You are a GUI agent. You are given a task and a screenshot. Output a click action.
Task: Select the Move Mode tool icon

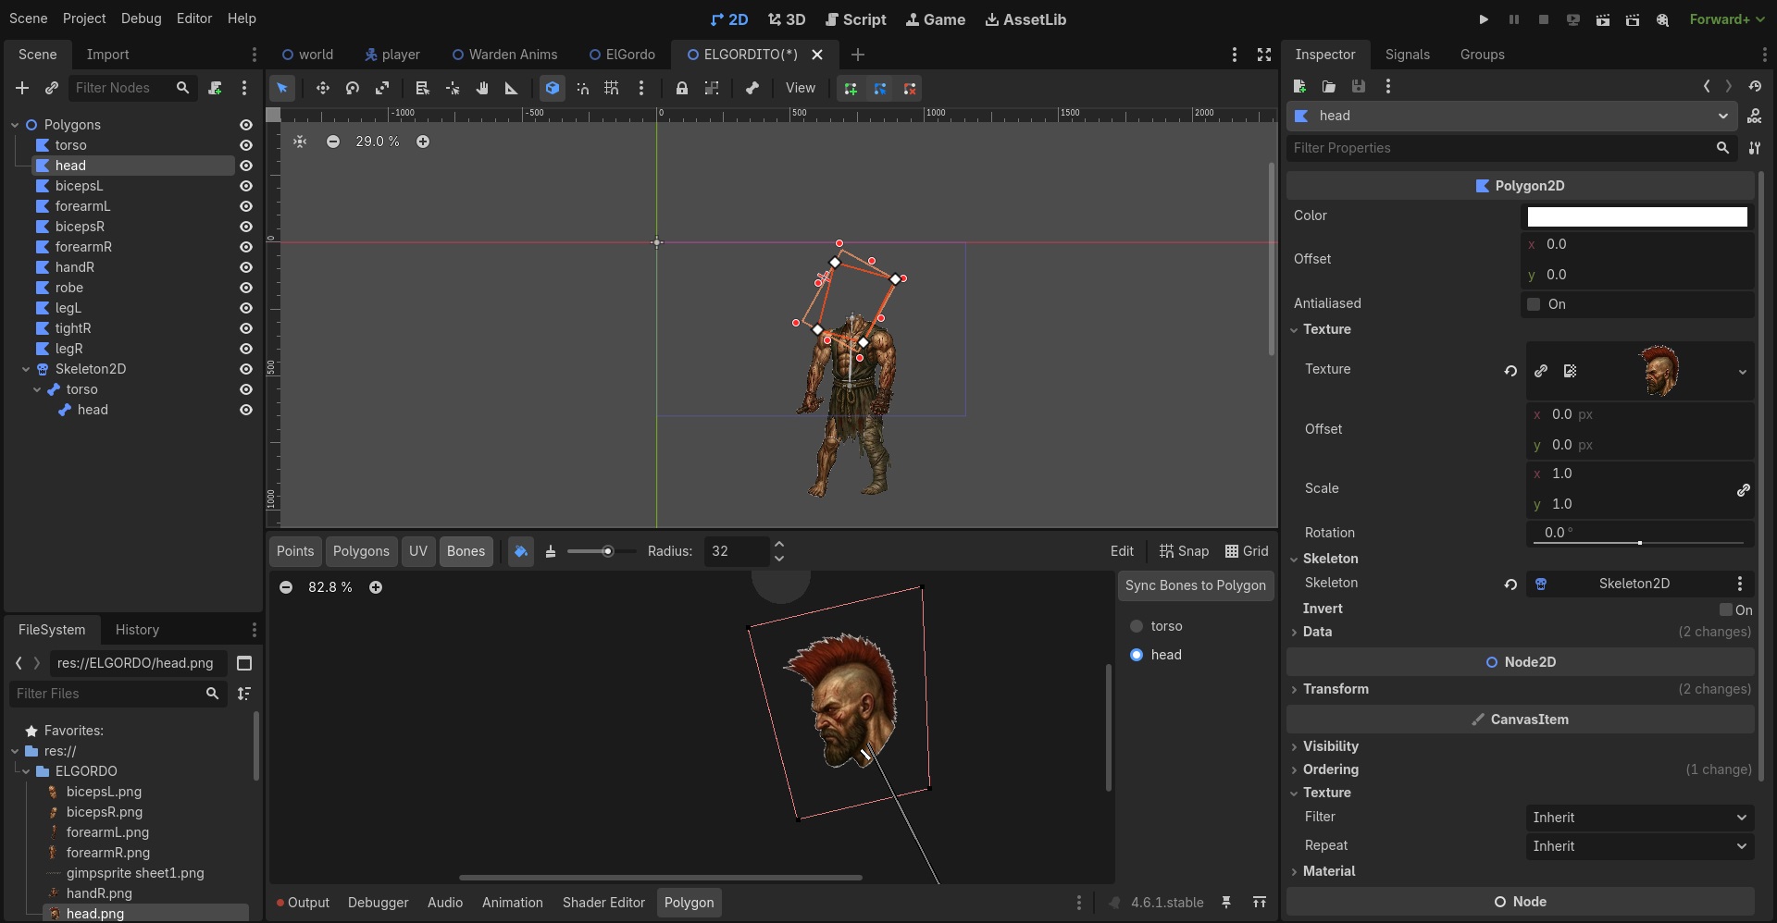[322, 88]
